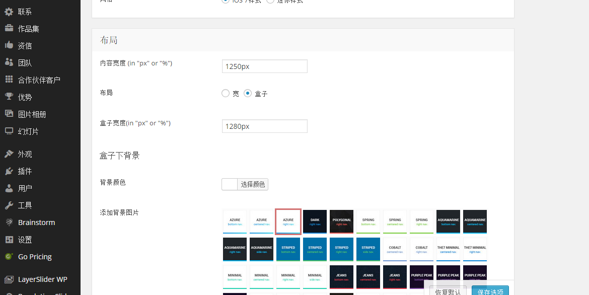The height and width of the screenshot is (295, 589).
Task: Click the 工具 wrench icon
Action: 9,205
